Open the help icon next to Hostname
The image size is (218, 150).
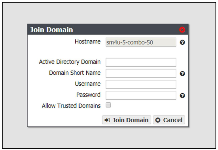(182, 42)
